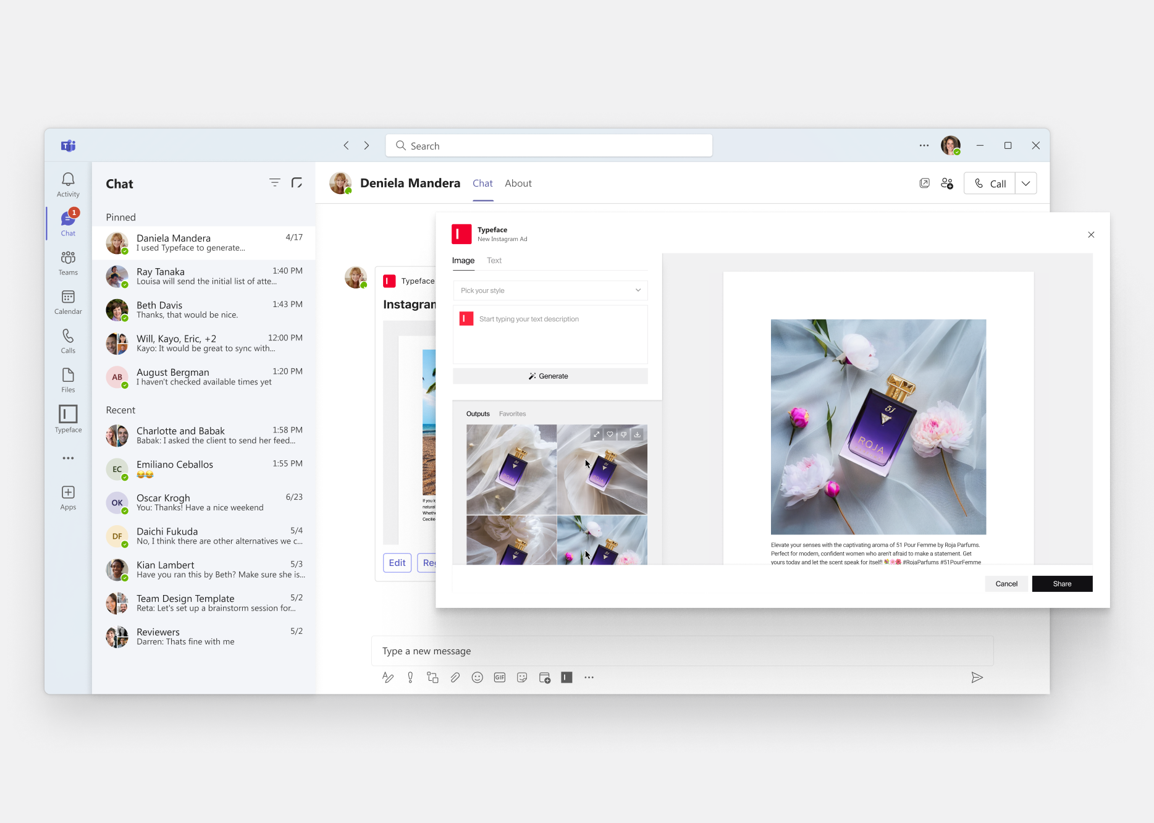Open chat with Emiliano Ceballos
The height and width of the screenshot is (823, 1154).
(204, 469)
